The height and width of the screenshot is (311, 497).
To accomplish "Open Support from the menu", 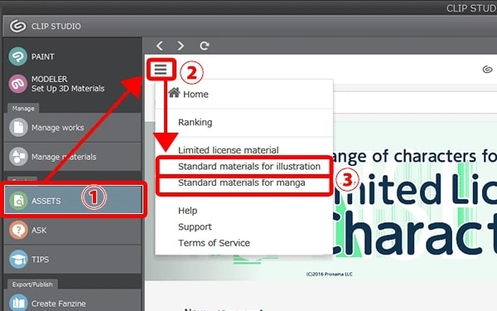I will (x=195, y=226).
